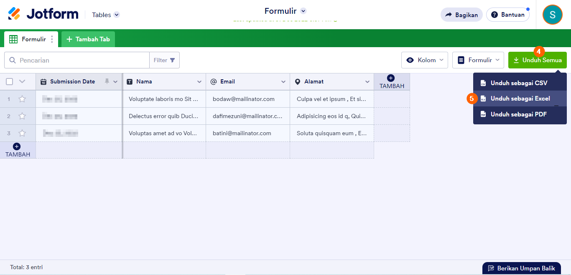Star row 1 as favorite
This screenshot has width=571, height=275.
(x=22, y=99)
